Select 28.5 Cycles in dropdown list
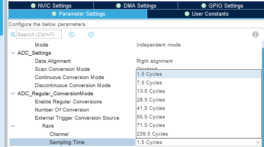Screen dimensions: 264x147 coord(151,100)
